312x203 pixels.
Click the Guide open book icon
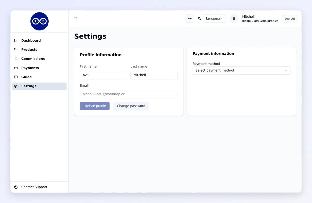click(16, 77)
